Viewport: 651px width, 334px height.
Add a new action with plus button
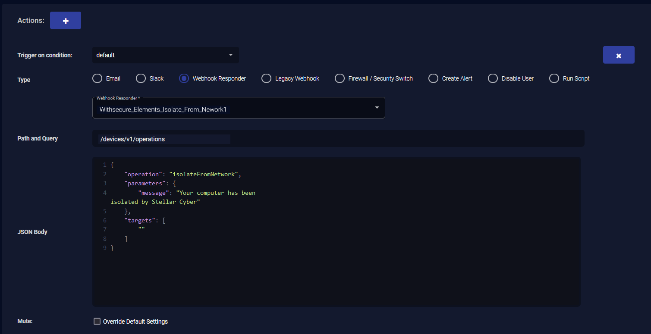[x=66, y=21]
